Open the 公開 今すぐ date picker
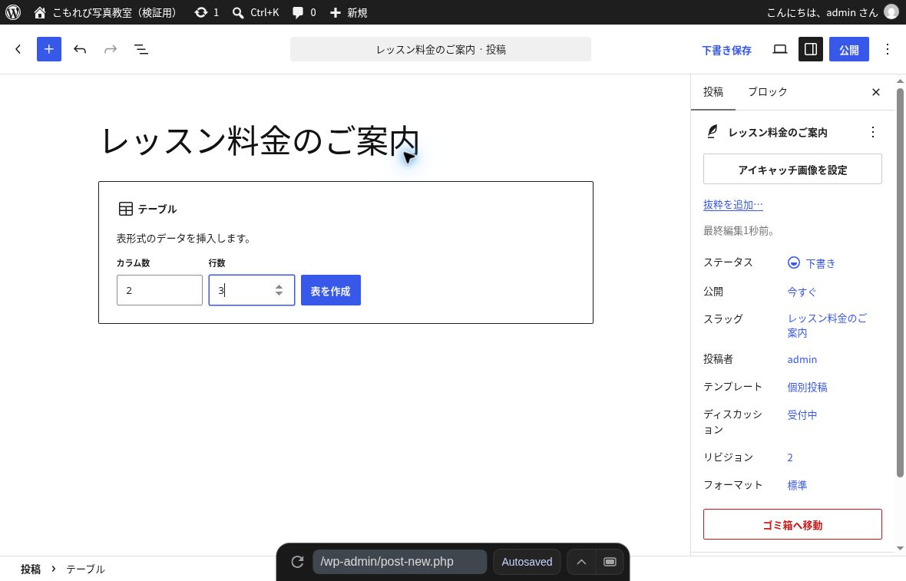Image resolution: width=906 pixels, height=581 pixels. pos(802,292)
